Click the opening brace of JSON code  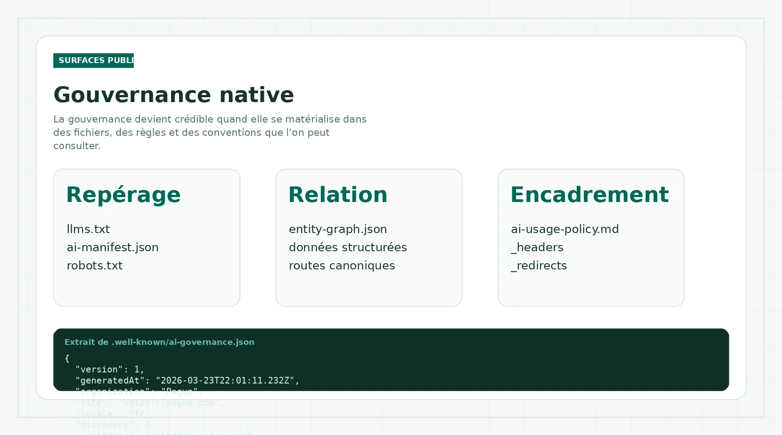(x=67, y=358)
